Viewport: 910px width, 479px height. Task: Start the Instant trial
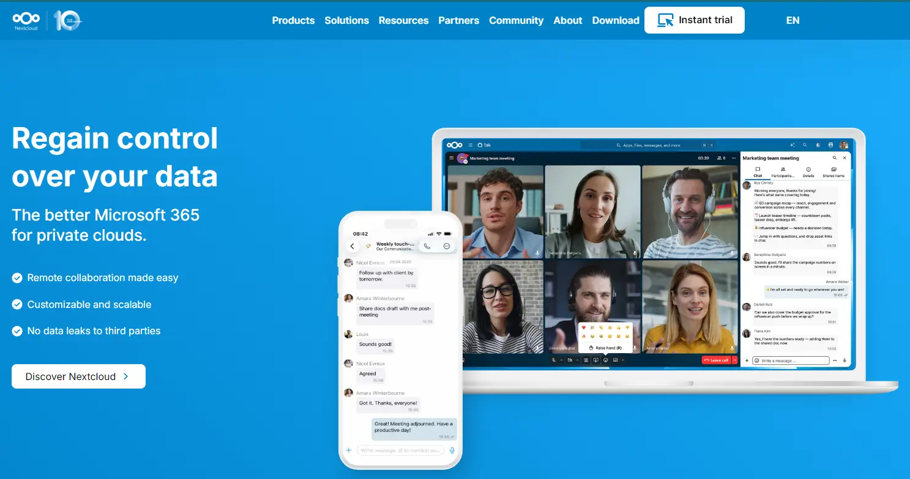[x=694, y=20]
